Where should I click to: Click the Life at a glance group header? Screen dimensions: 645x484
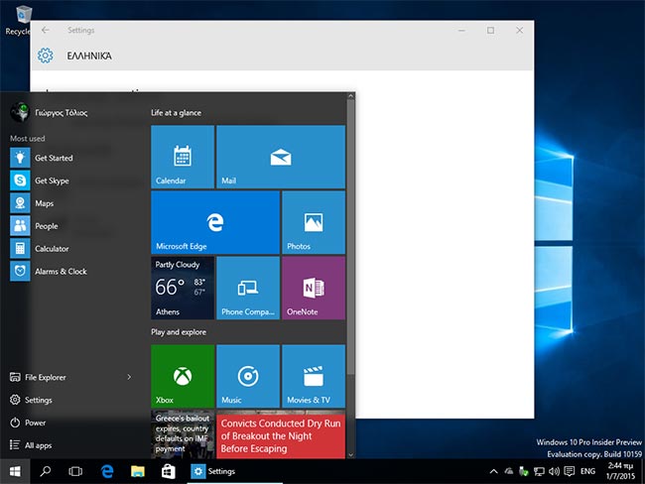point(176,113)
